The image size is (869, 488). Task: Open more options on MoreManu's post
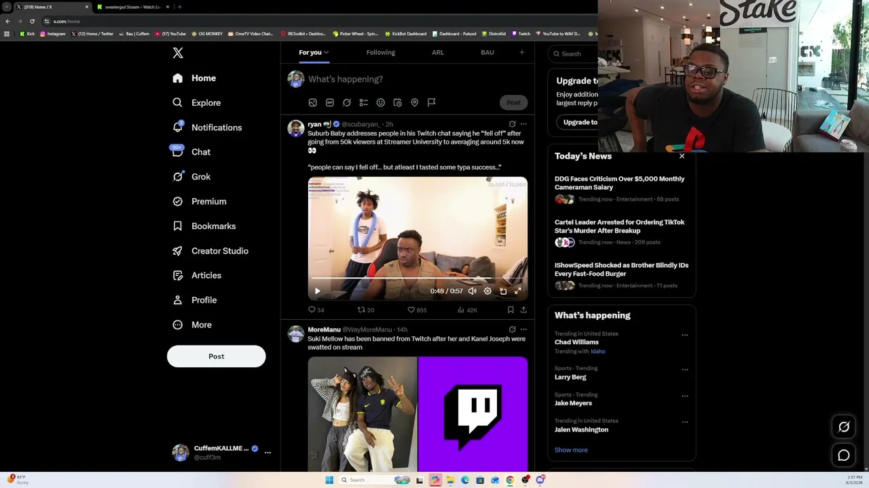tap(523, 329)
